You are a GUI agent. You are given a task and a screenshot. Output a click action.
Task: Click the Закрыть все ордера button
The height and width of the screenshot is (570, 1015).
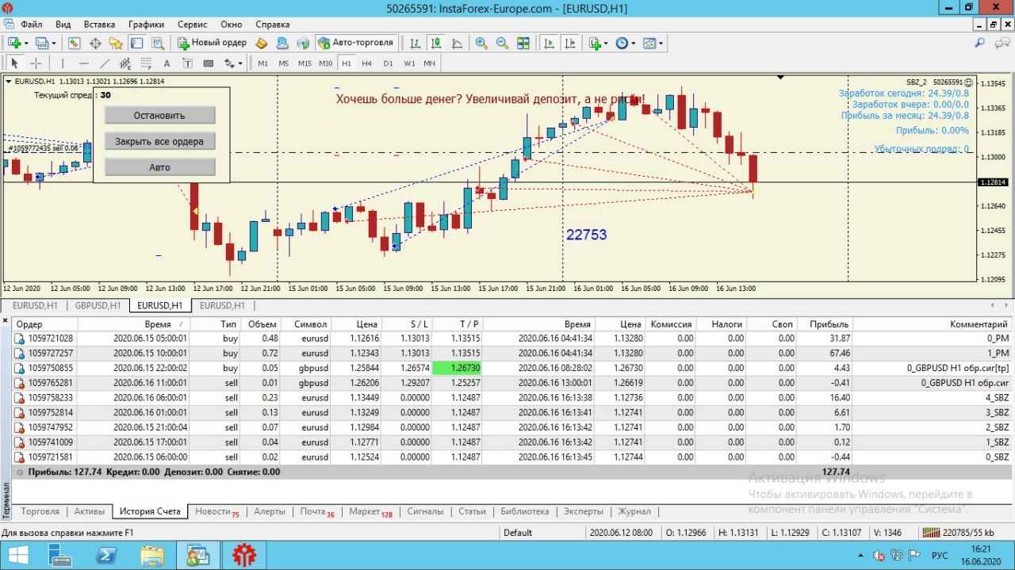(x=159, y=141)
